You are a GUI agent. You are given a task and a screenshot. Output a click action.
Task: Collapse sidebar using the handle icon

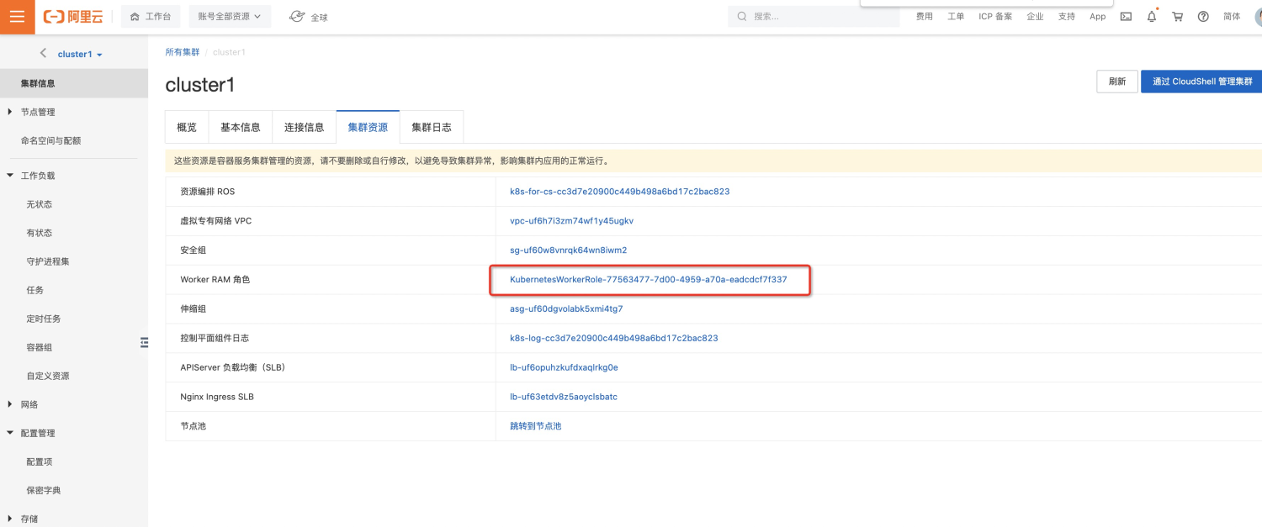(144, 342)
